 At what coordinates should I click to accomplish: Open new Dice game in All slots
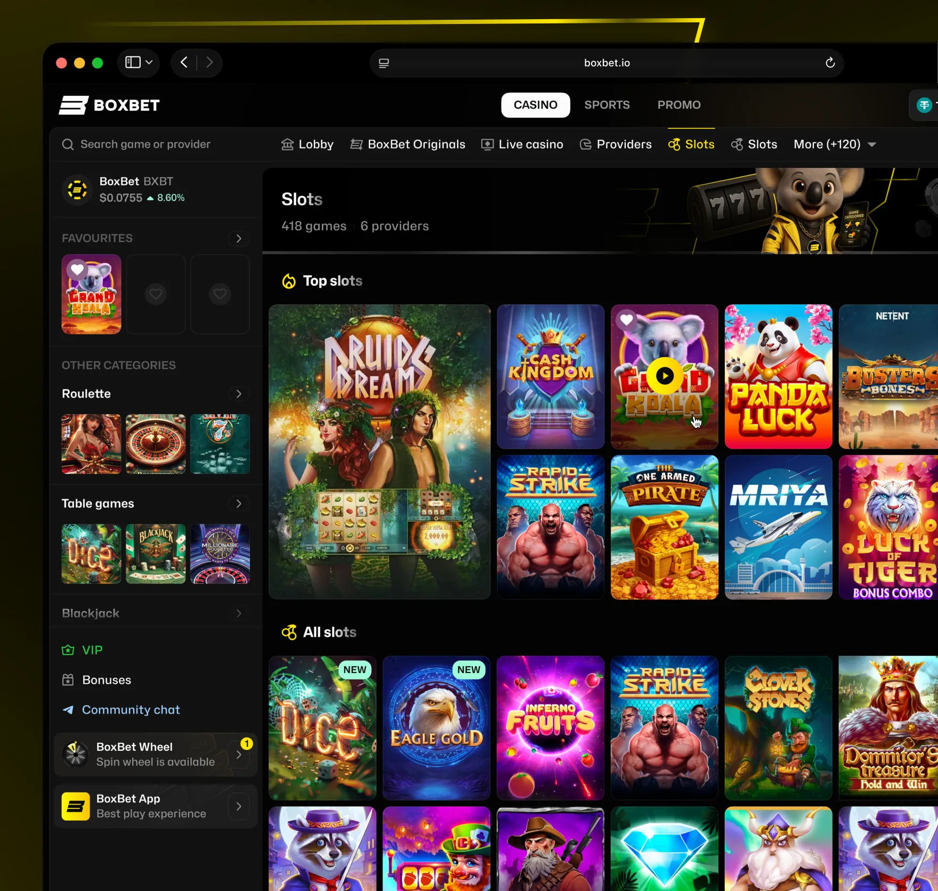tap(322, 728)
